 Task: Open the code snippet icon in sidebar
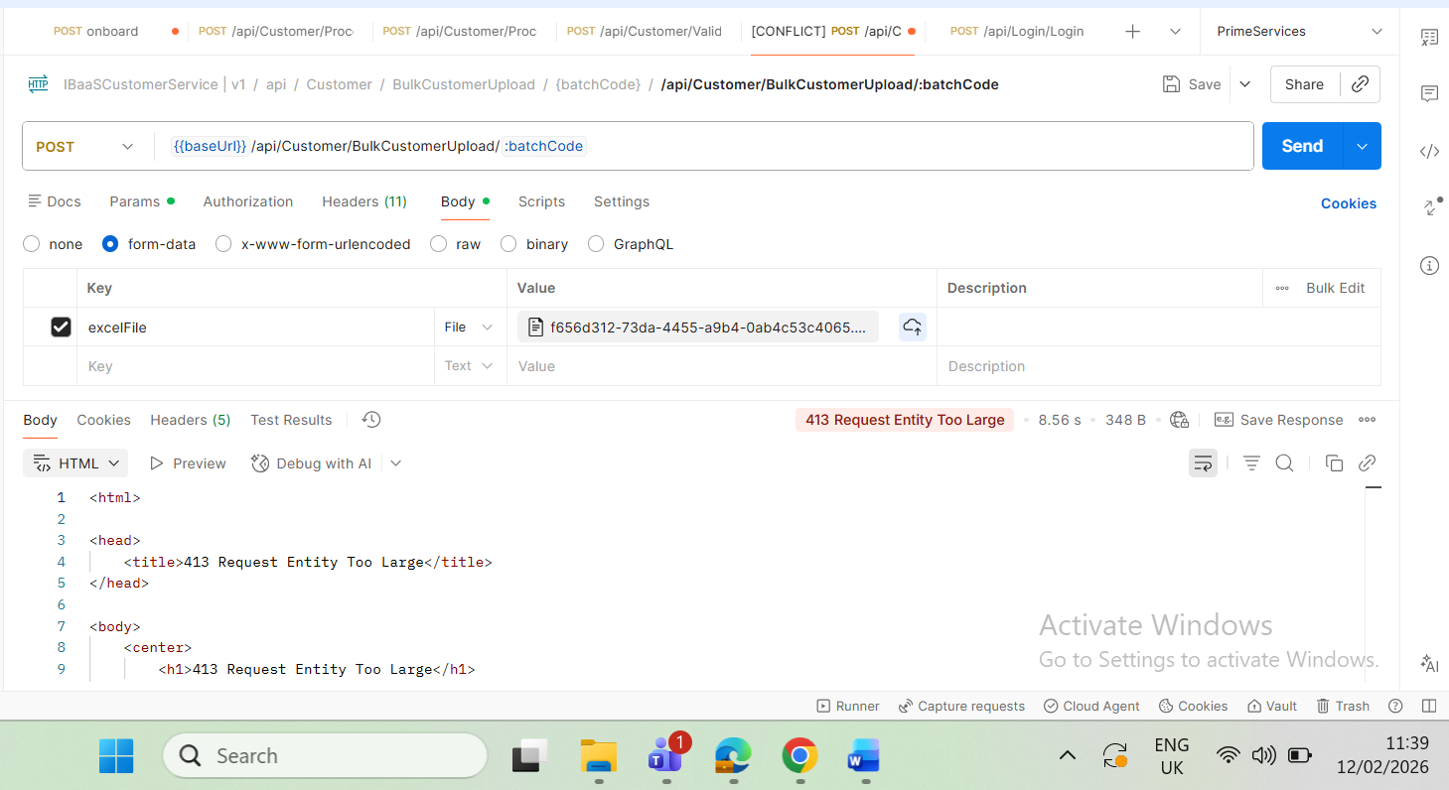click(1429, 151)
